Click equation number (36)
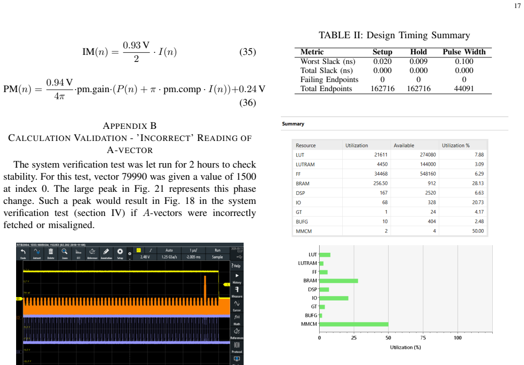This screenshot has height=365, width=524. (x=248, y=103)
